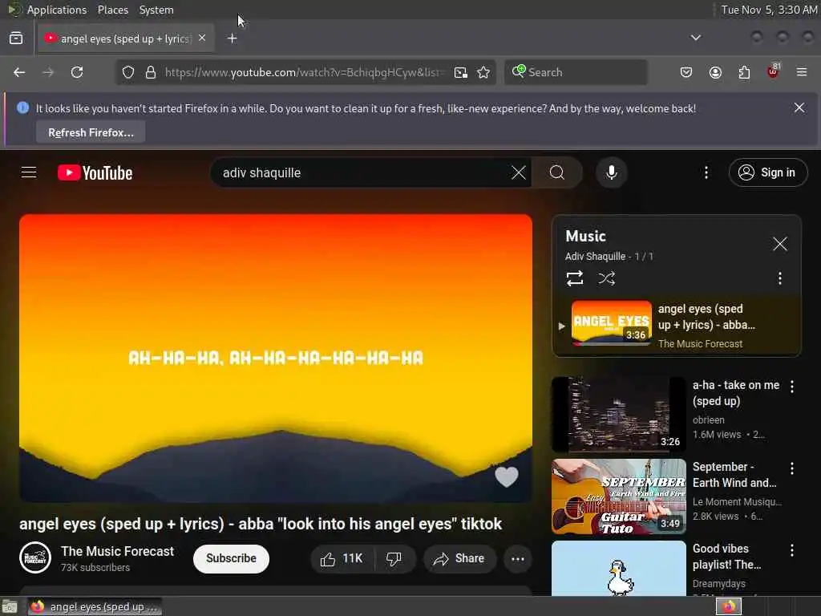Click The Music Forecast channel avatar

35,558
